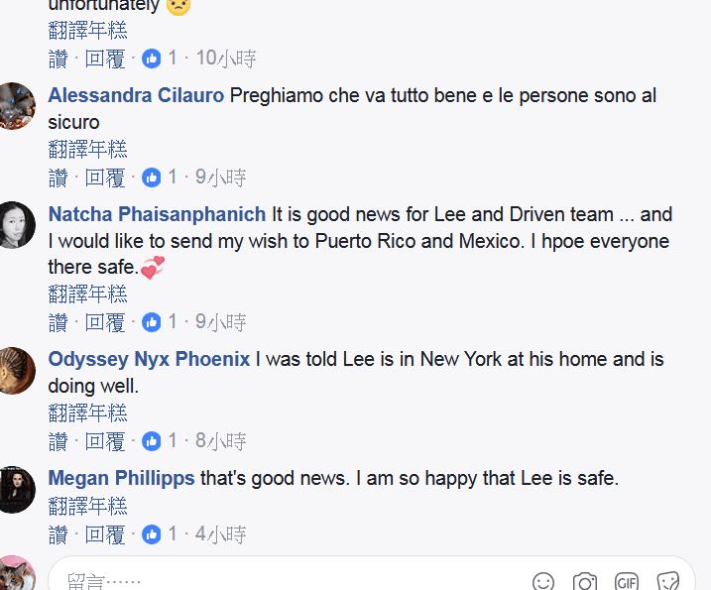Click camera icon to attach photo
711x590 pixels.
pos(585,582)
